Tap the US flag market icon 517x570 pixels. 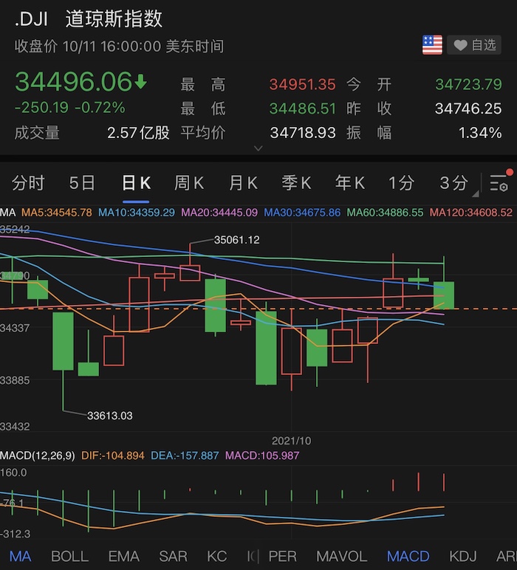[x=432, y=45]
